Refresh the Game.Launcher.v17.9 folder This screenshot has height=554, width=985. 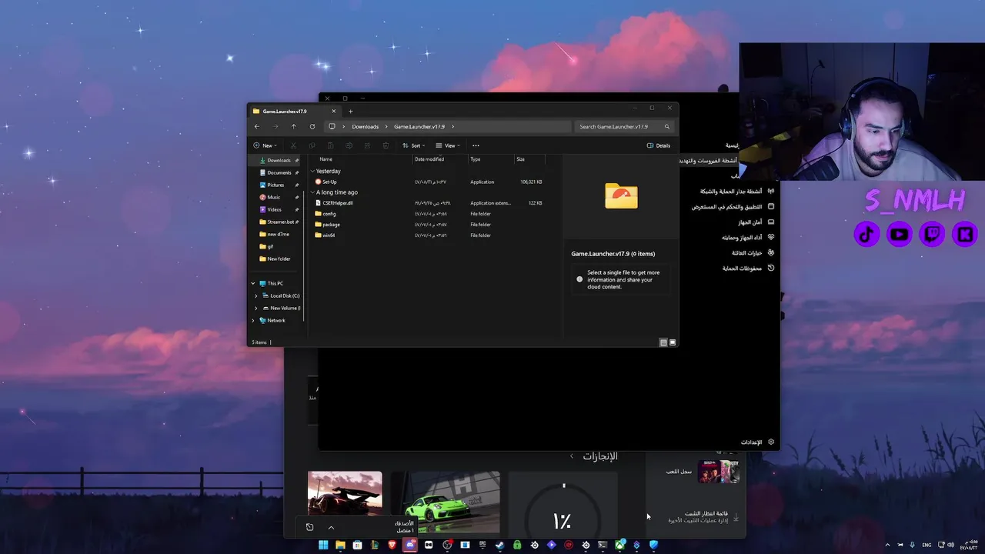[x=312, y=126]
